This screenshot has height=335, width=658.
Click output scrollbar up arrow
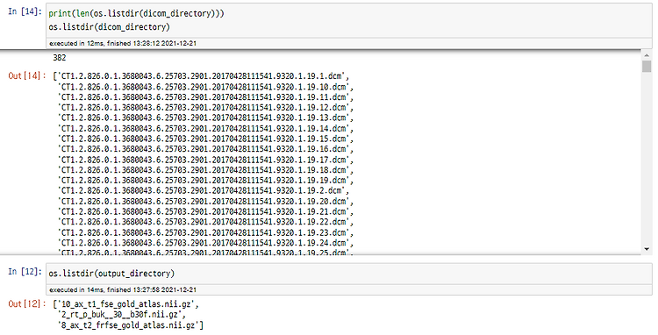click(647, 56)
